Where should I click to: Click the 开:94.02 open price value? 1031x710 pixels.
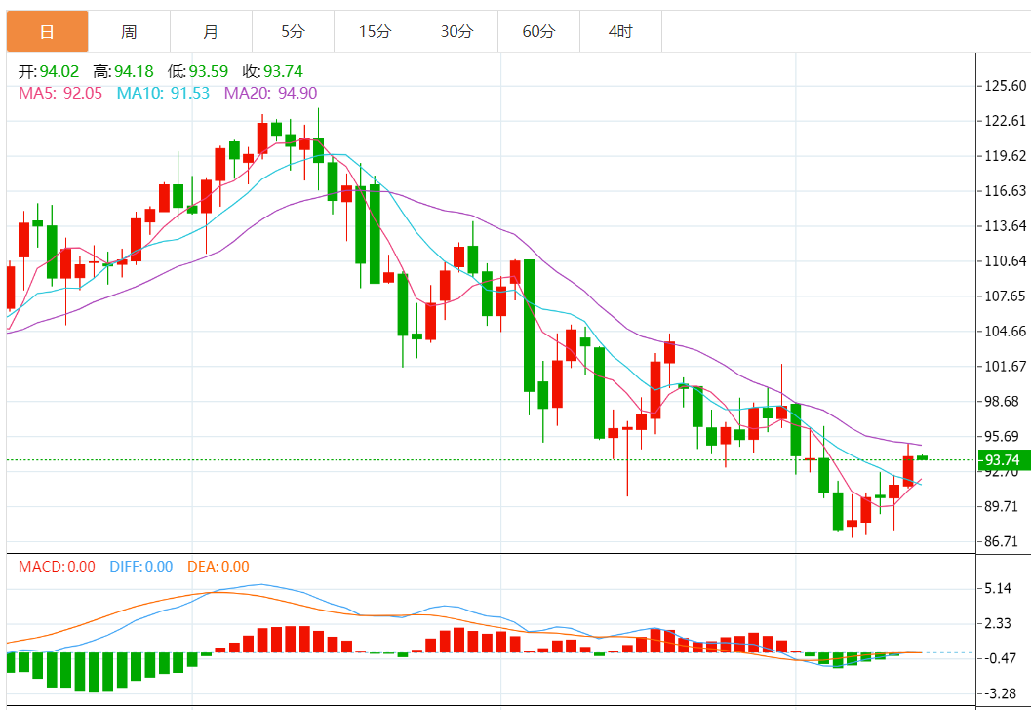(49, 71)
